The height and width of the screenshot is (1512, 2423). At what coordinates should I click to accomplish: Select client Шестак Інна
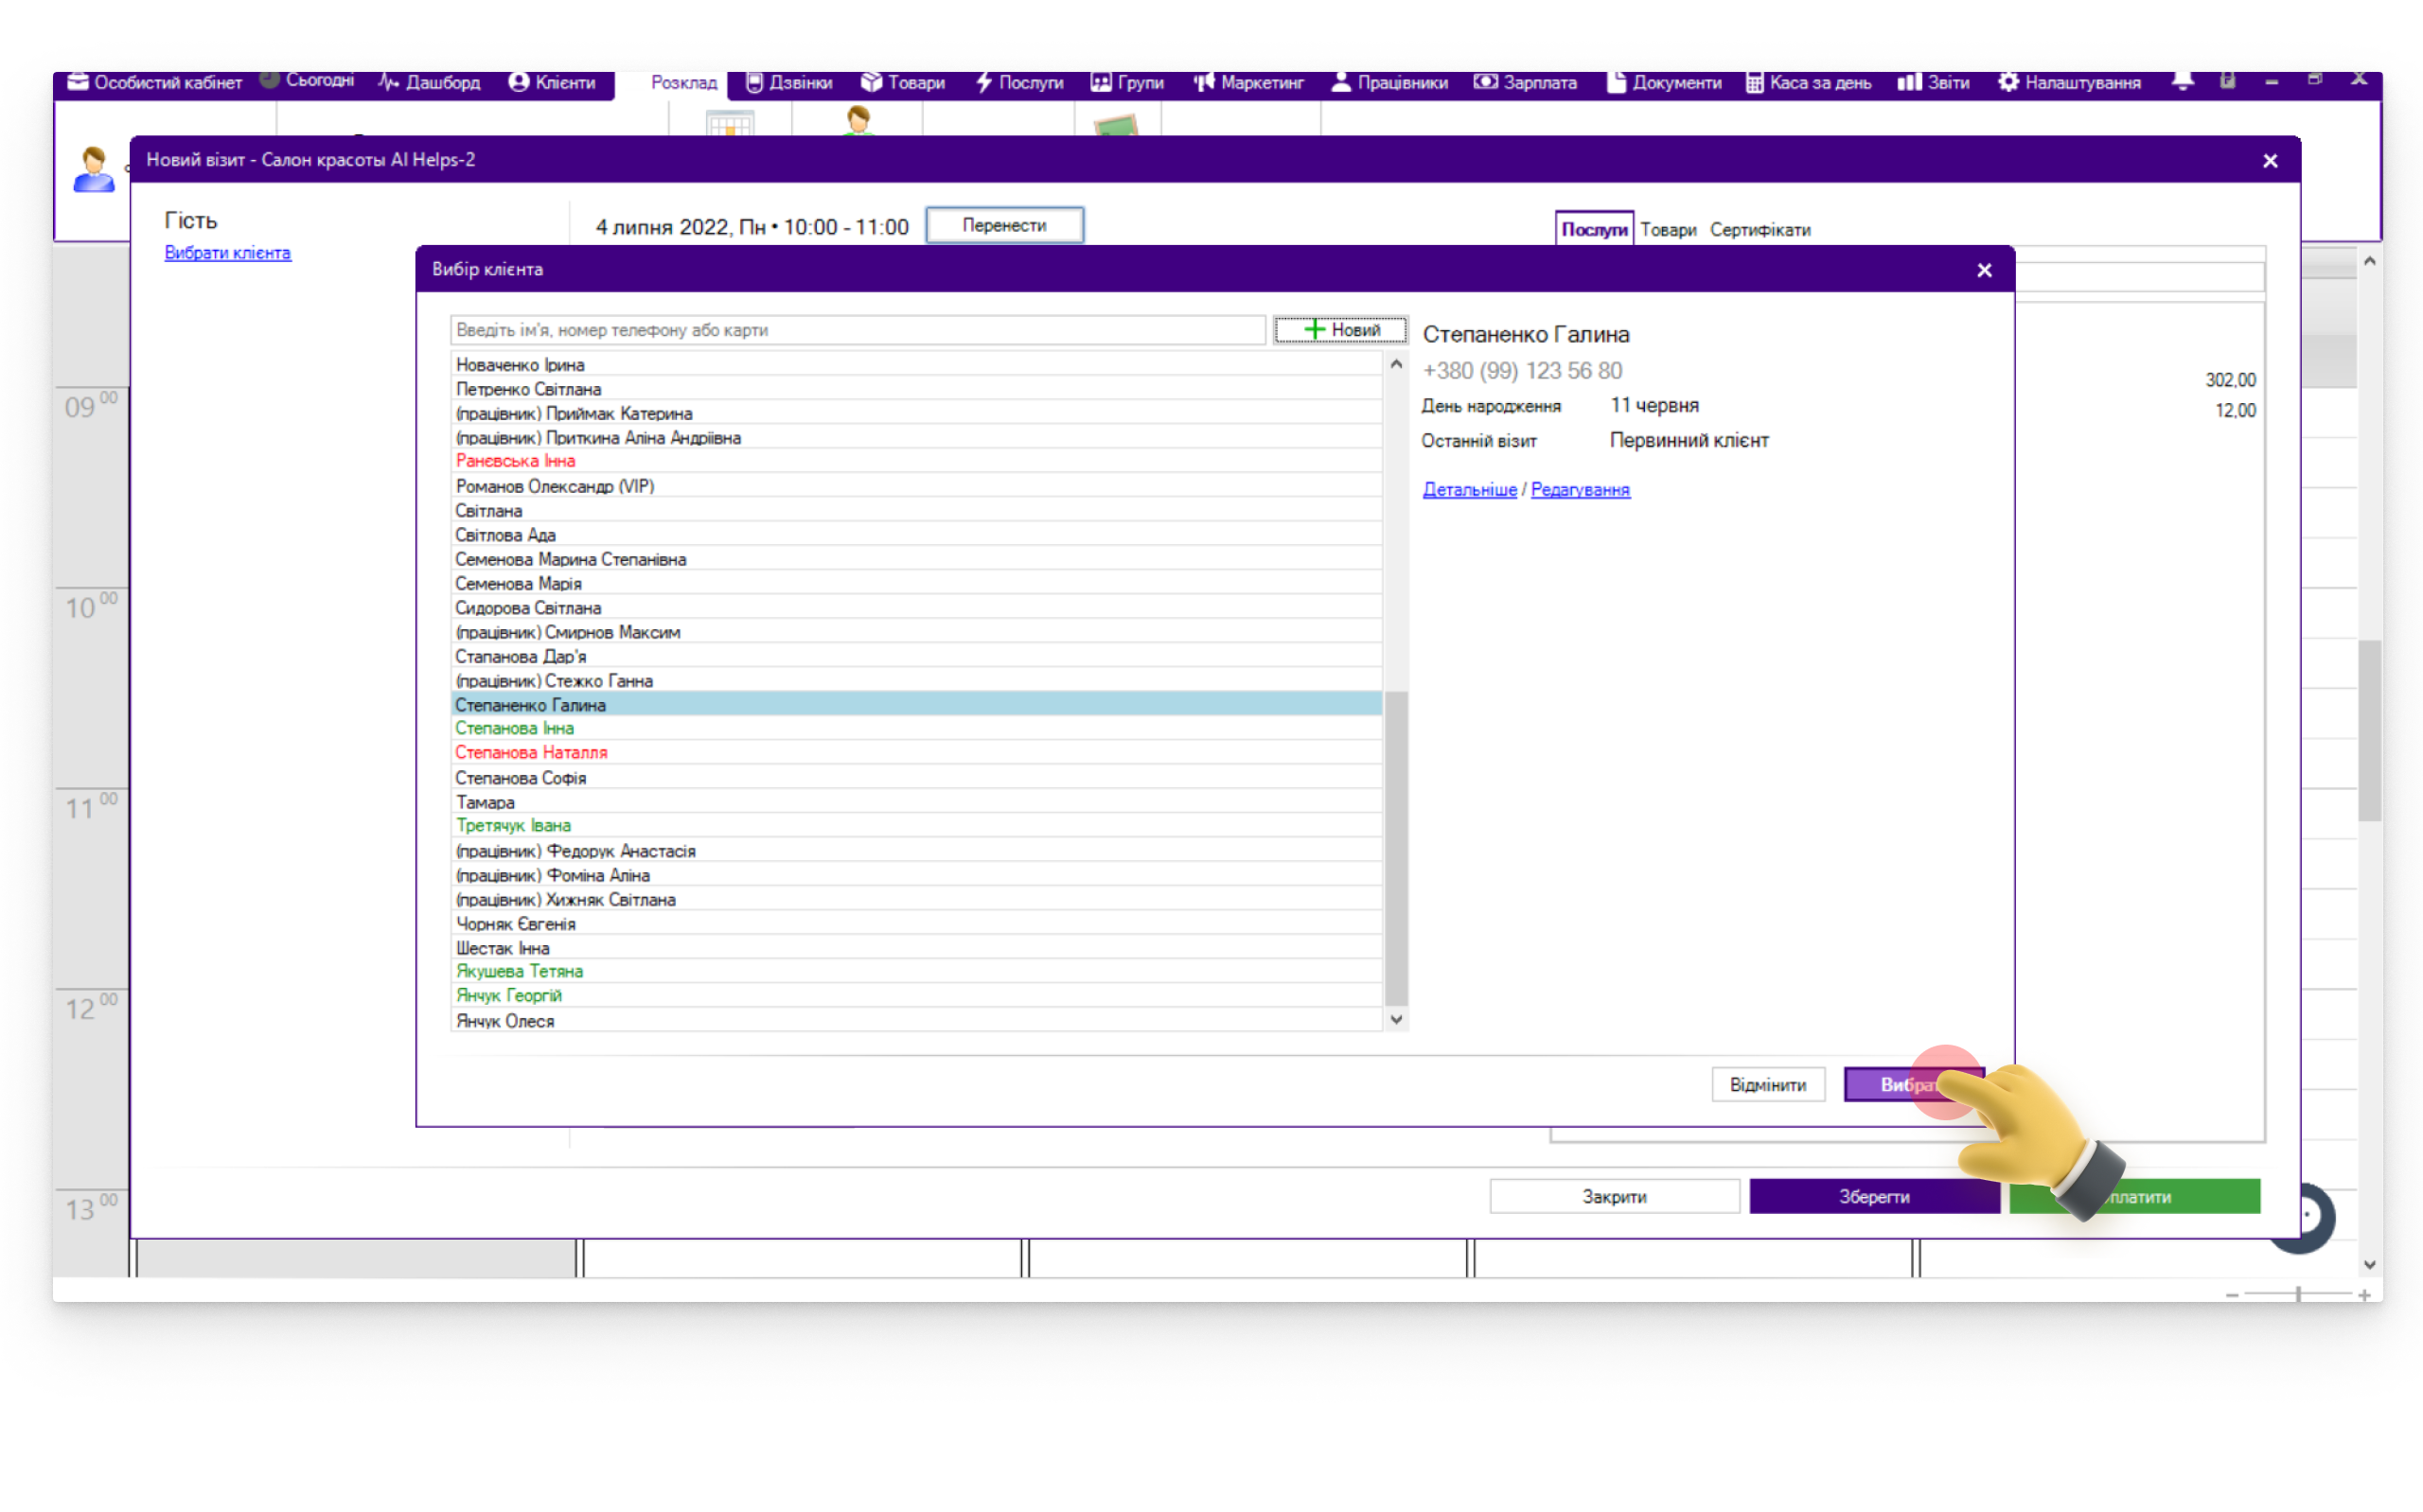(916, 948)
